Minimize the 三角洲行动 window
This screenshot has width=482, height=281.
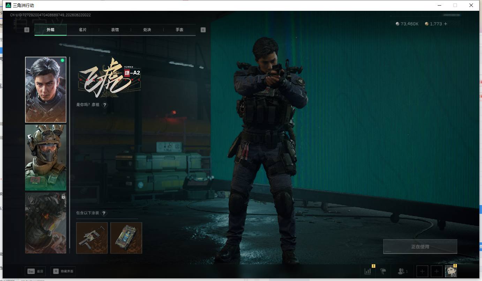tap(439, 5)
